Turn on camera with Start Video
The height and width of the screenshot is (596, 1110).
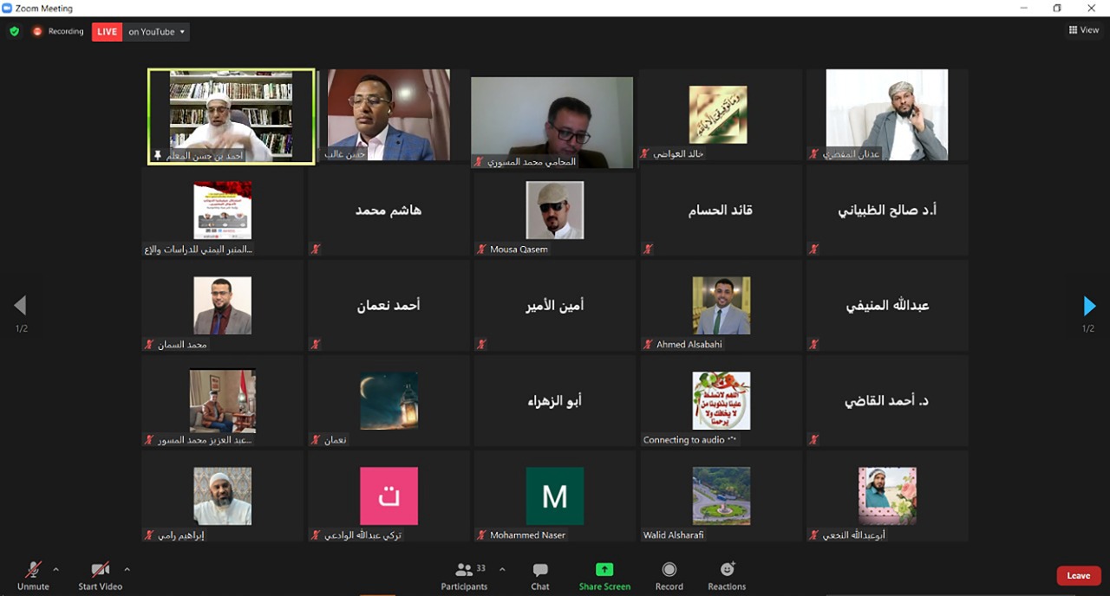tap(100, 570)
